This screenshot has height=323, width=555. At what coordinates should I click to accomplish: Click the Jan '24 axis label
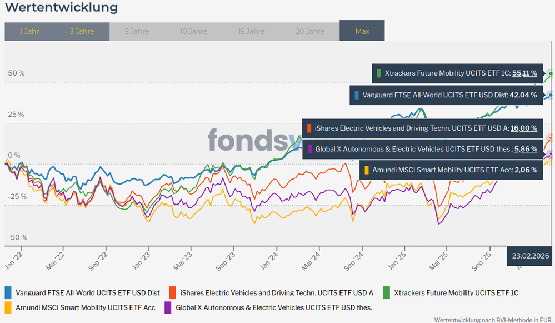(x=269, y=261)
